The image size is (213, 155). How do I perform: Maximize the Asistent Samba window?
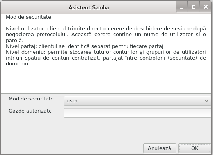pyautogui.click(x=193, y=7)
